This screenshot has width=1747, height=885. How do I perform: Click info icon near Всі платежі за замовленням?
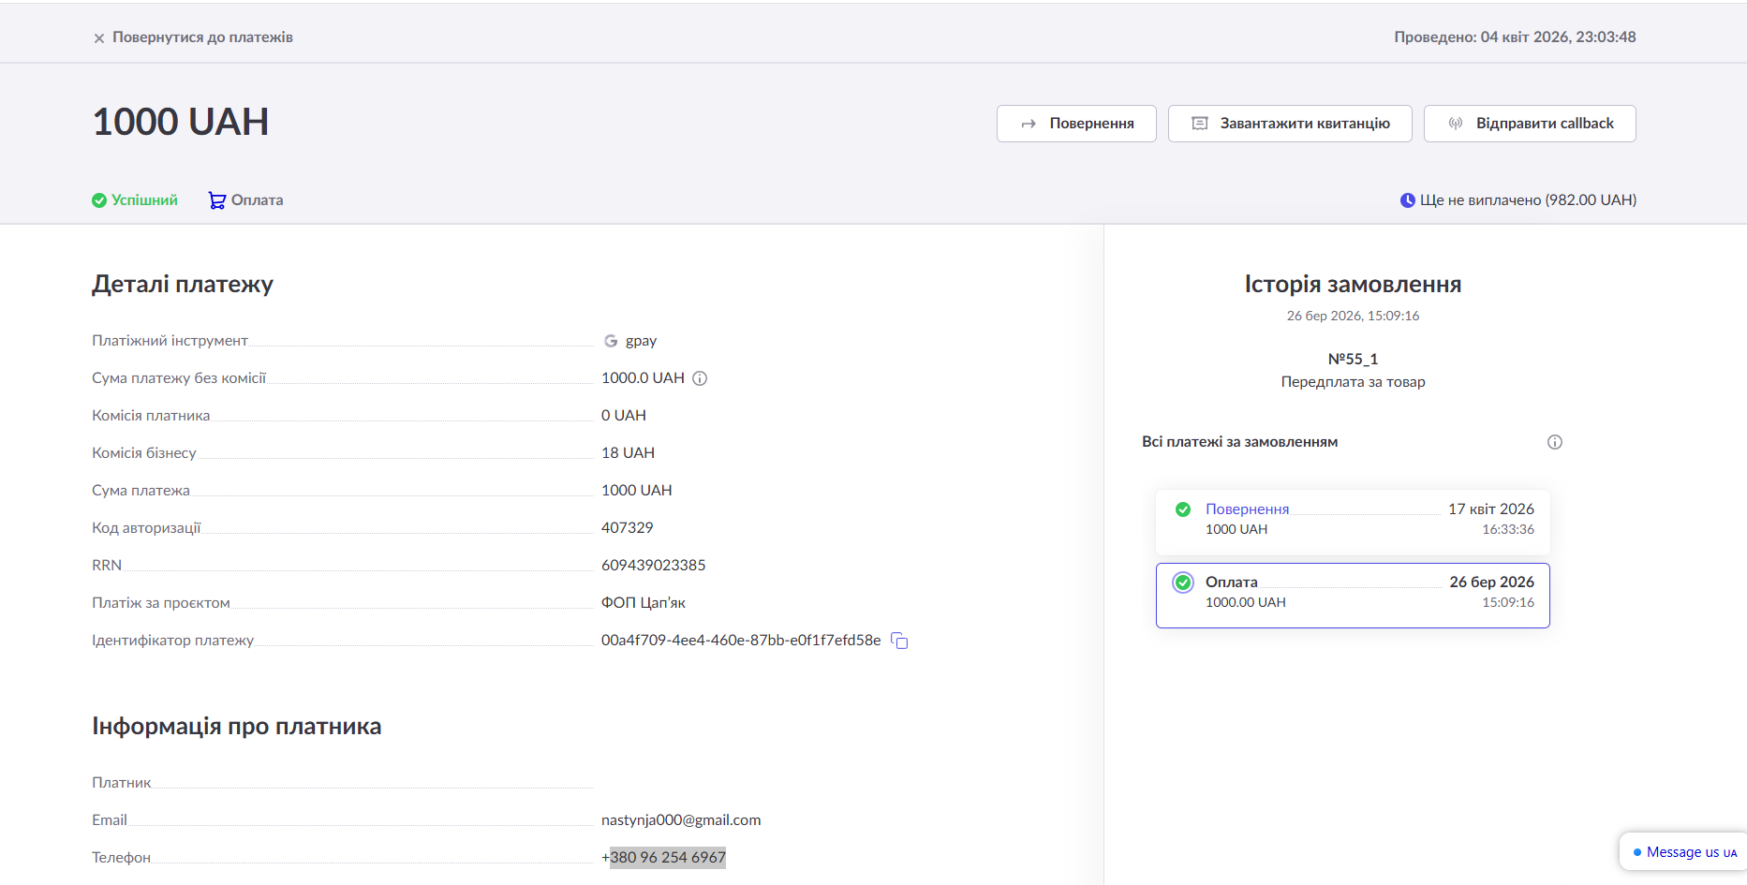[1555, 442]
